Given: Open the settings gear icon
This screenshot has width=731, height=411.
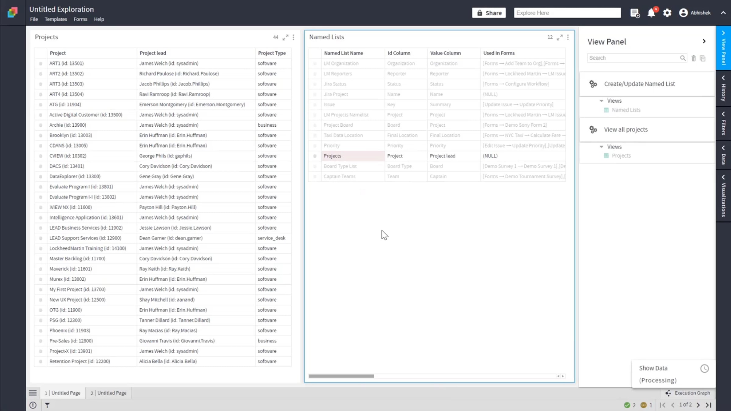Looking at the screenshot, I should 667,13.
